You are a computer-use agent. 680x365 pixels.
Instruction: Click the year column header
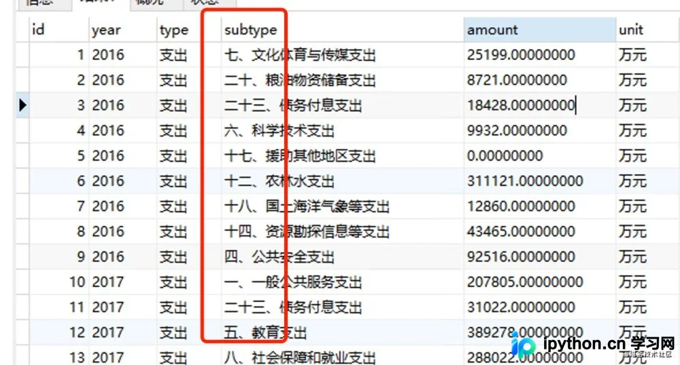[x=122, y=30]
